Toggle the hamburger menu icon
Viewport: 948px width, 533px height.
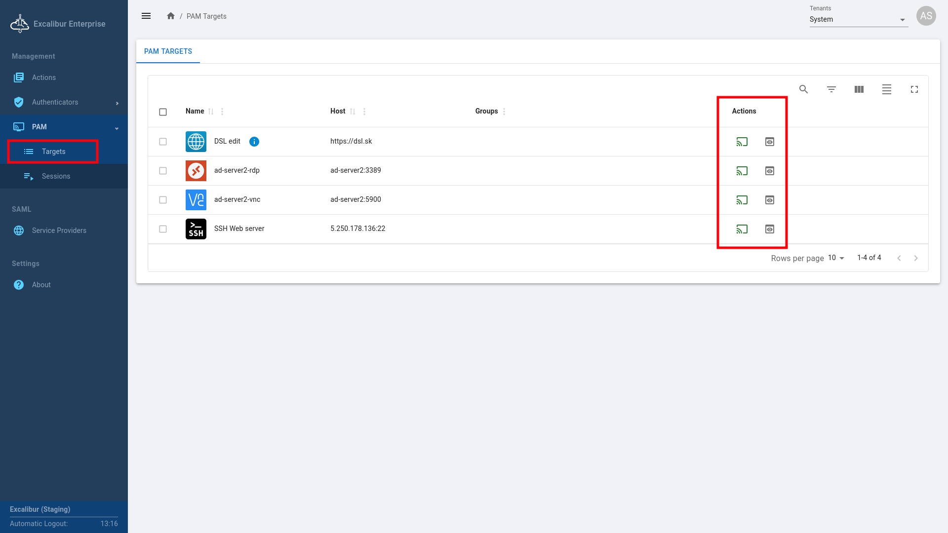(146, 16)
